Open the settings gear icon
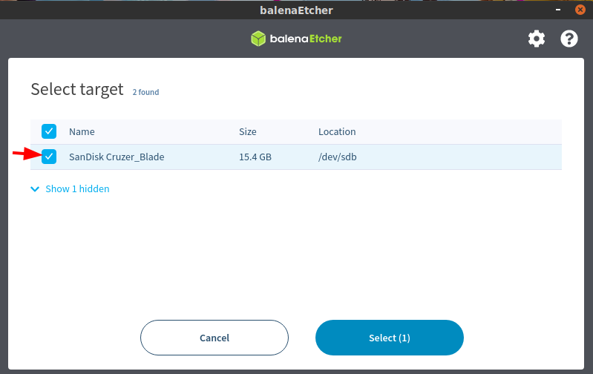593x374 pixels. click(x=537, y=39)
